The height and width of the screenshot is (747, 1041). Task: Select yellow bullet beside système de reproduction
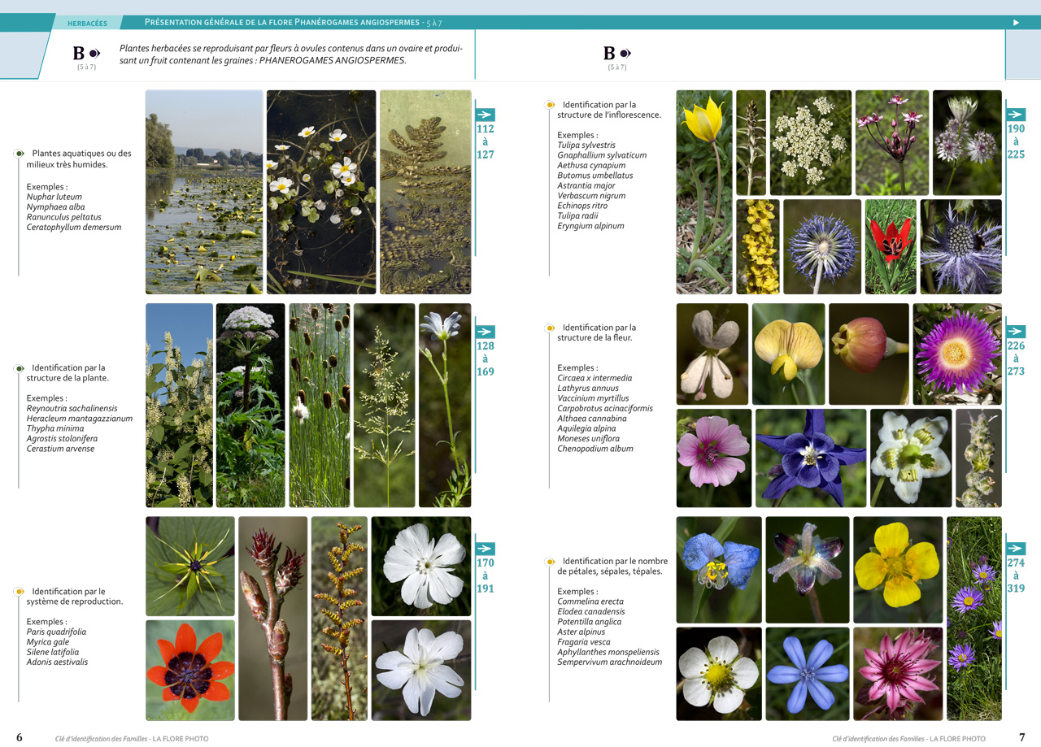pyautogui.click(x=19, y=592)
